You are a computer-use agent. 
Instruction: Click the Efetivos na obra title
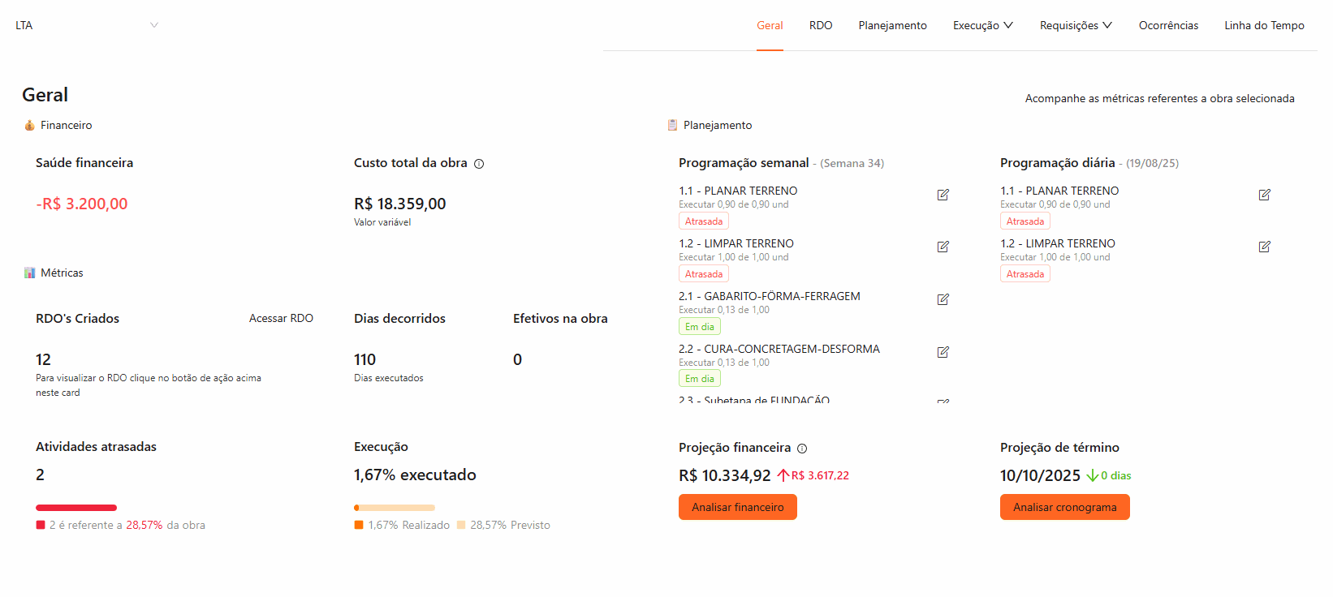coord(560,318)
